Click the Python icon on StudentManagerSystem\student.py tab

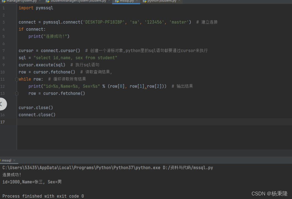click(x=48, y=1)
